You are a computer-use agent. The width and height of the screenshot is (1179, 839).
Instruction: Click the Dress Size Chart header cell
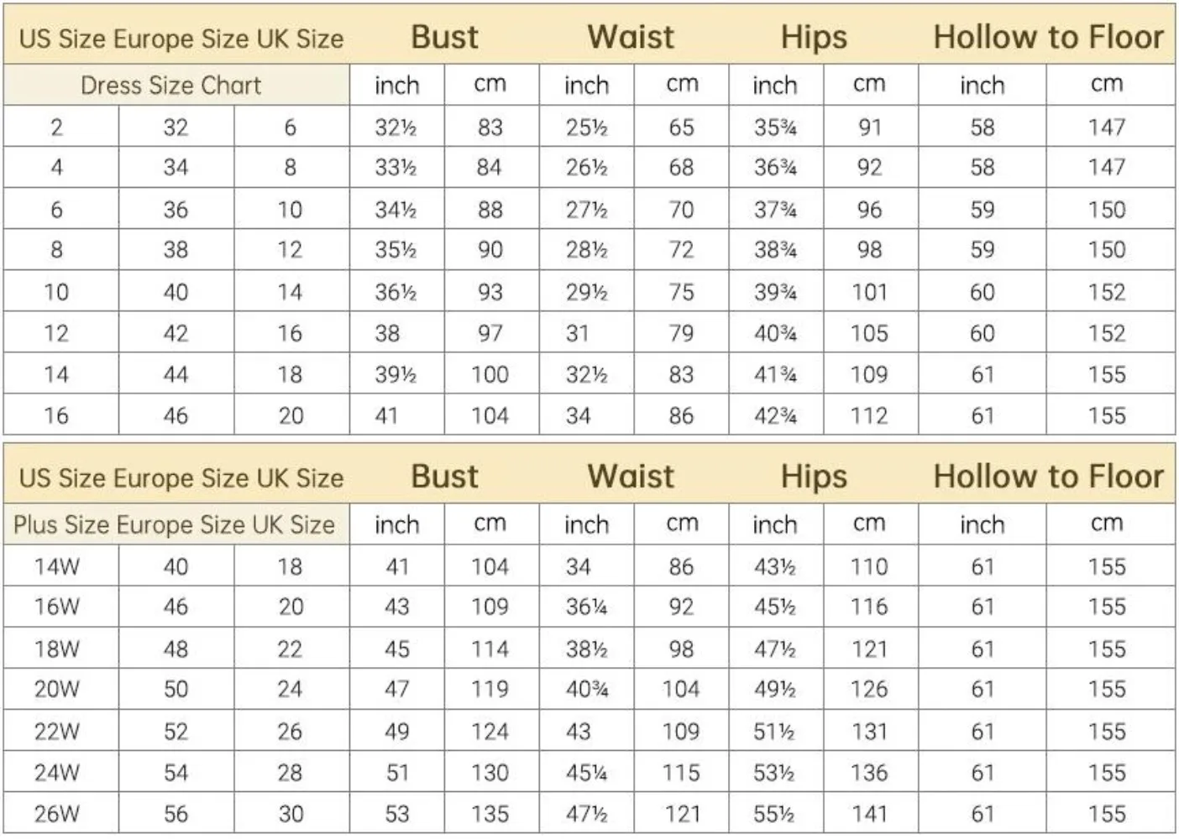click(176, 85)
